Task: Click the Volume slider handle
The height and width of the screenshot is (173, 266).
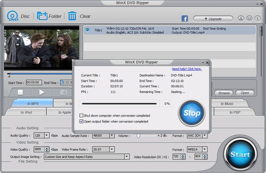Action: pos(138,135)
